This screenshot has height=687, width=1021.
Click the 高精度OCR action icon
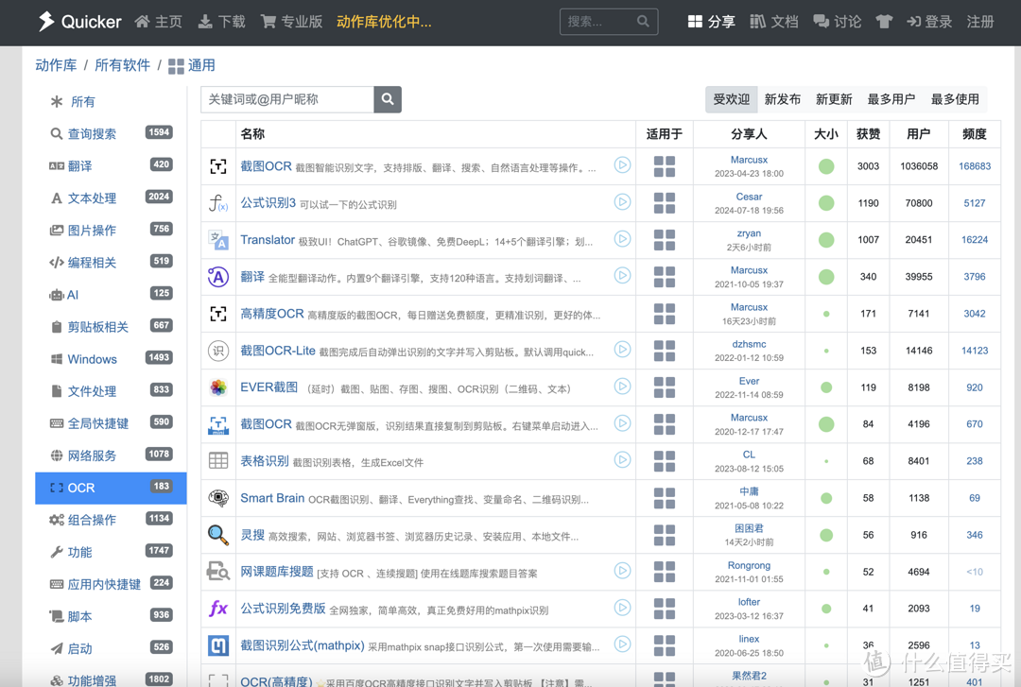(218, 314)
